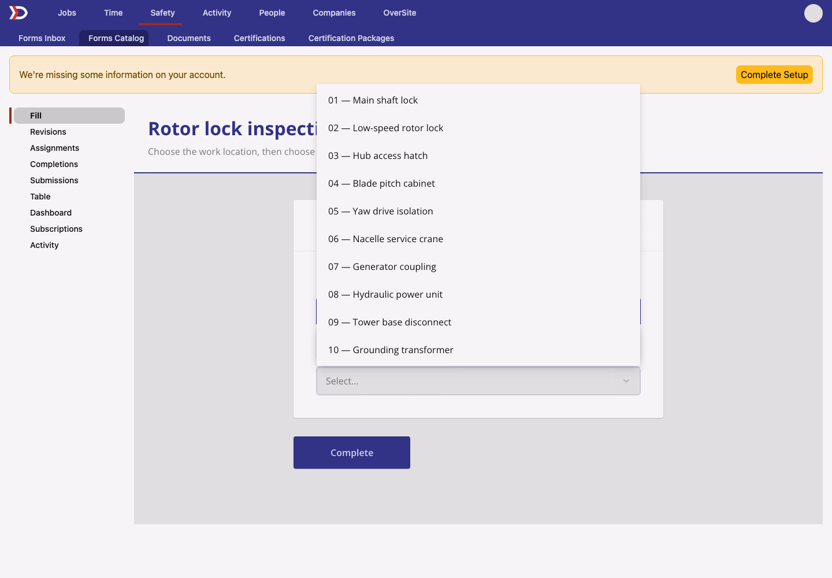Expand the Select... dropdown chevron
Image resolution: width=832 pixels, height=578 pixels.
click(x=626, y=381)
